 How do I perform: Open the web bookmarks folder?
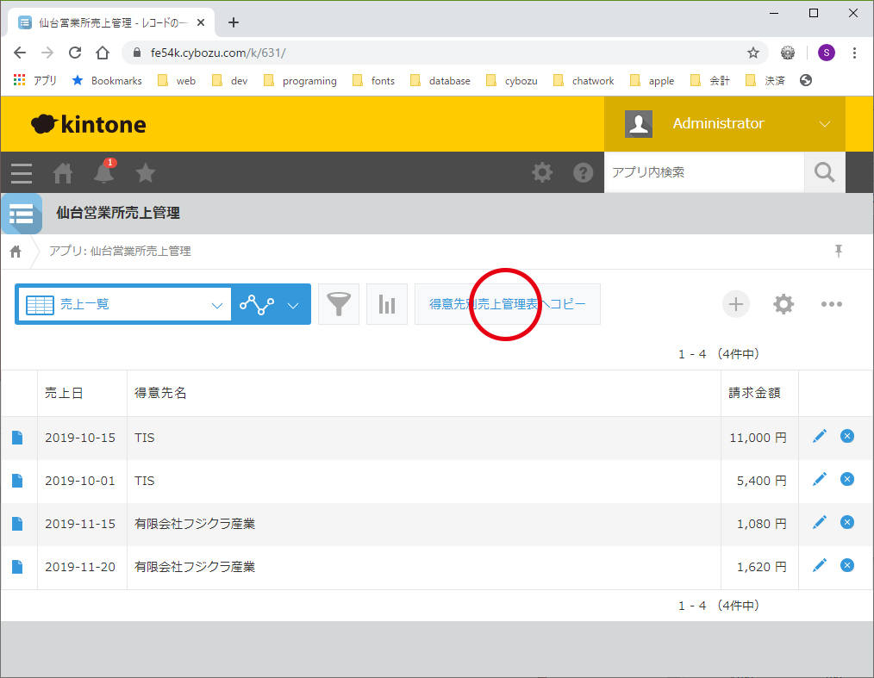tap(177, 81)
